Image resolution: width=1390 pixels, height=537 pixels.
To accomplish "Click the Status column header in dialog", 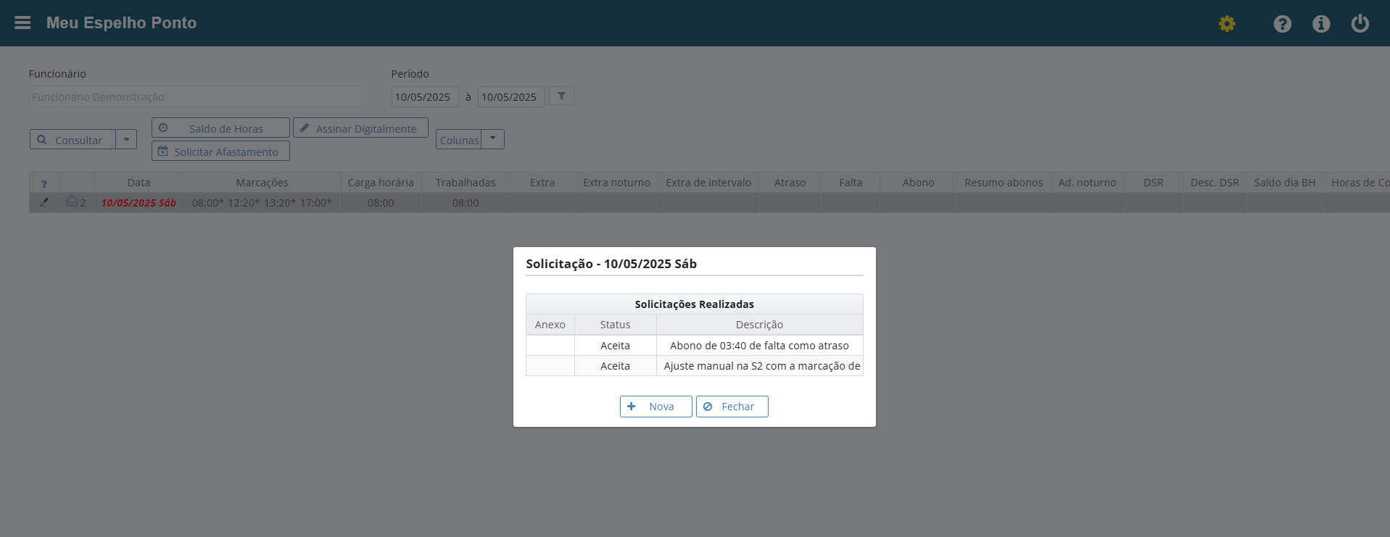I will coord(615,325).
